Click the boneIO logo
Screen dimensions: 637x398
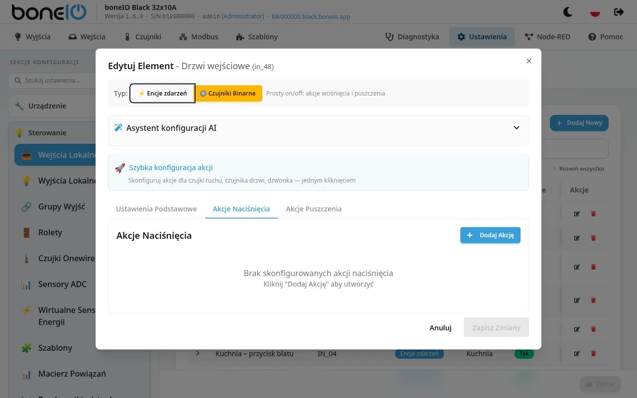pyautogui.click(x=49, y=12)
